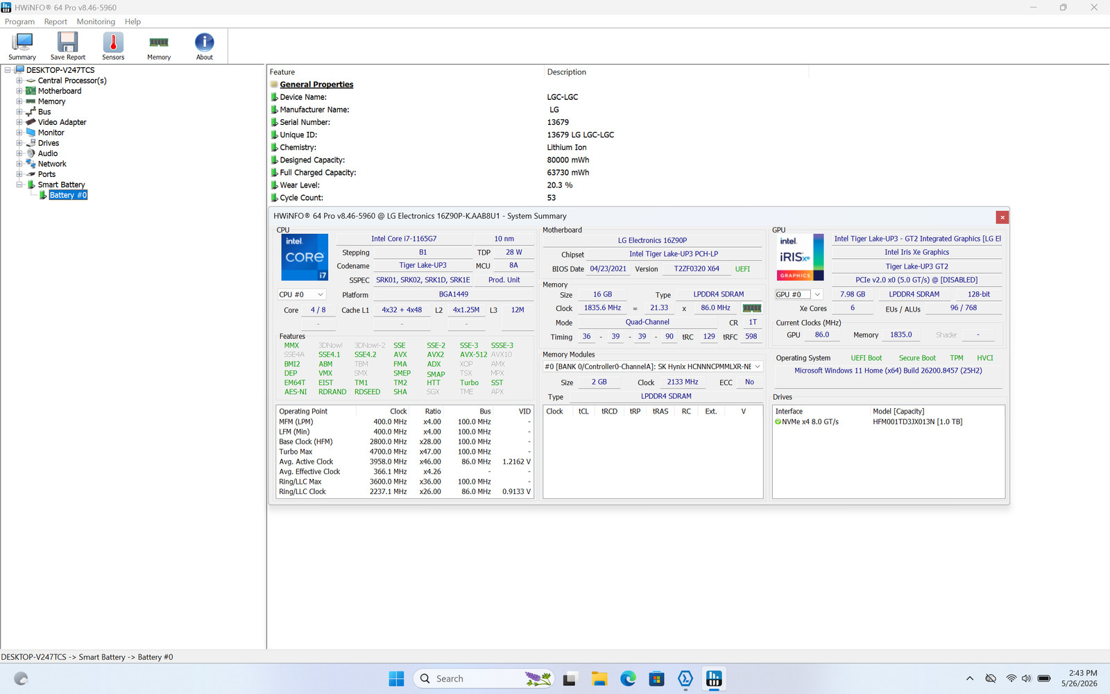
Task: Click the taskbar Search box
Action: tap(484, 679)
